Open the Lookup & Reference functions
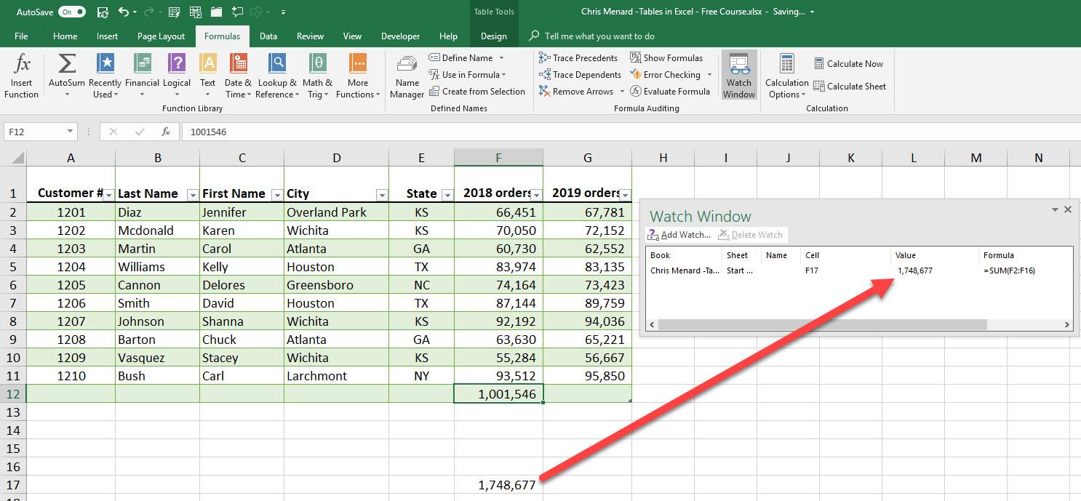Image resolution: width=1081 pixels, height=501 pixels. [277, 76]
